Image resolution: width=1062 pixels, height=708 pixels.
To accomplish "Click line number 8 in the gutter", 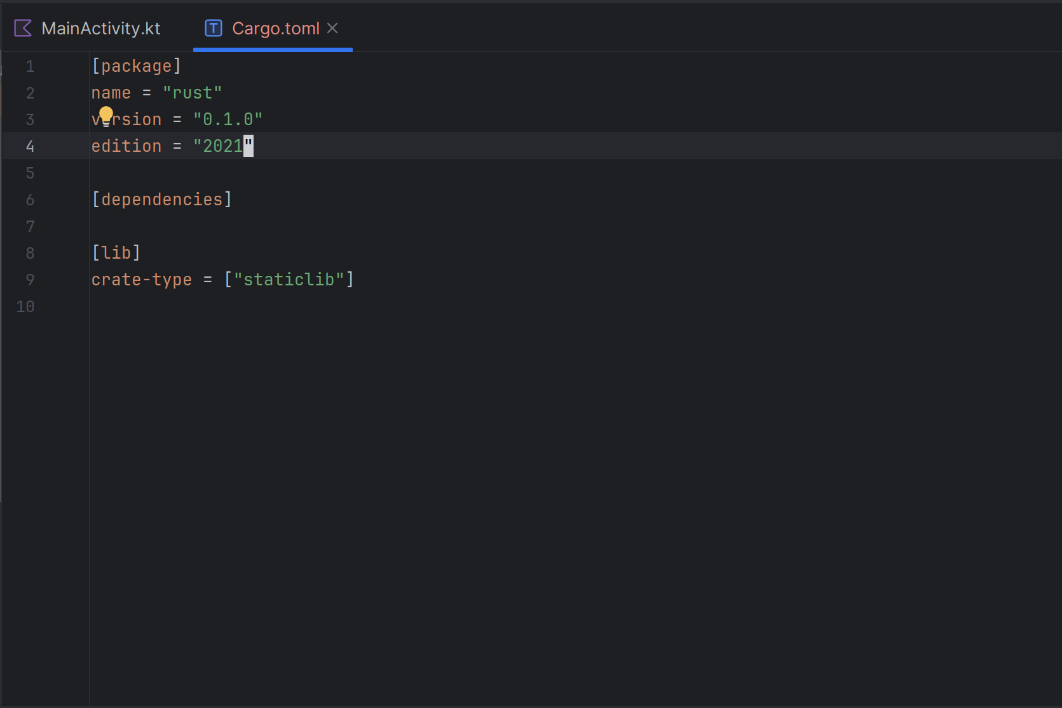I will pos(30,253).
